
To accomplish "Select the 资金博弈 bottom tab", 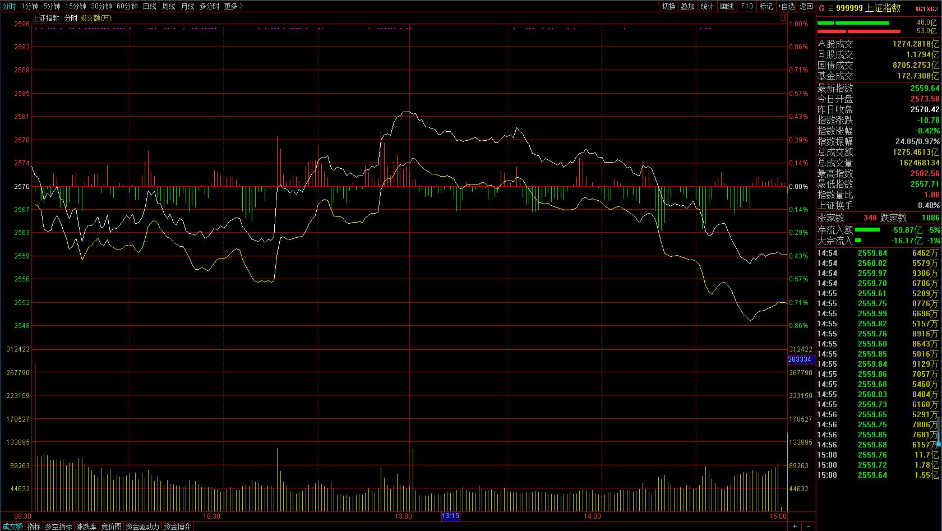I will point(177,527).
